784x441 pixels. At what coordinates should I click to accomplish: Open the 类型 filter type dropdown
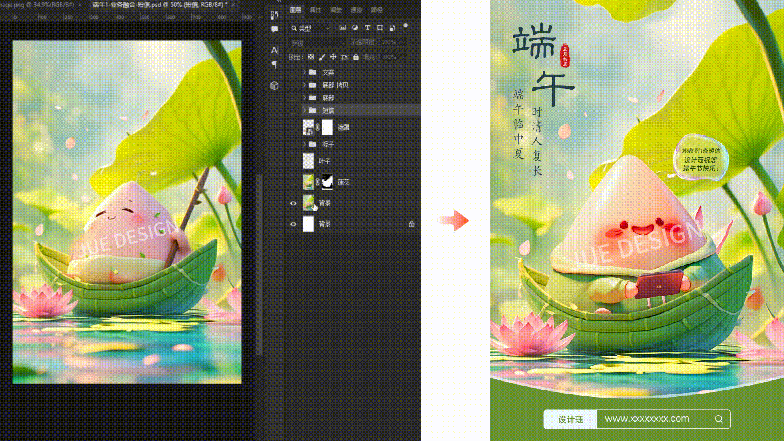pyautogui.click(x=310, y=28)
